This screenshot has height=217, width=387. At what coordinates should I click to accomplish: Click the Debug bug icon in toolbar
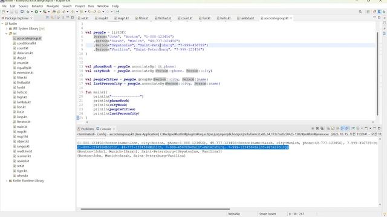28,12
